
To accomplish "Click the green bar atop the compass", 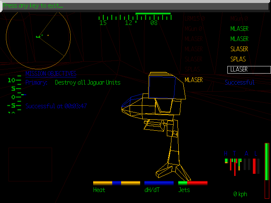I will coord(153,14).
